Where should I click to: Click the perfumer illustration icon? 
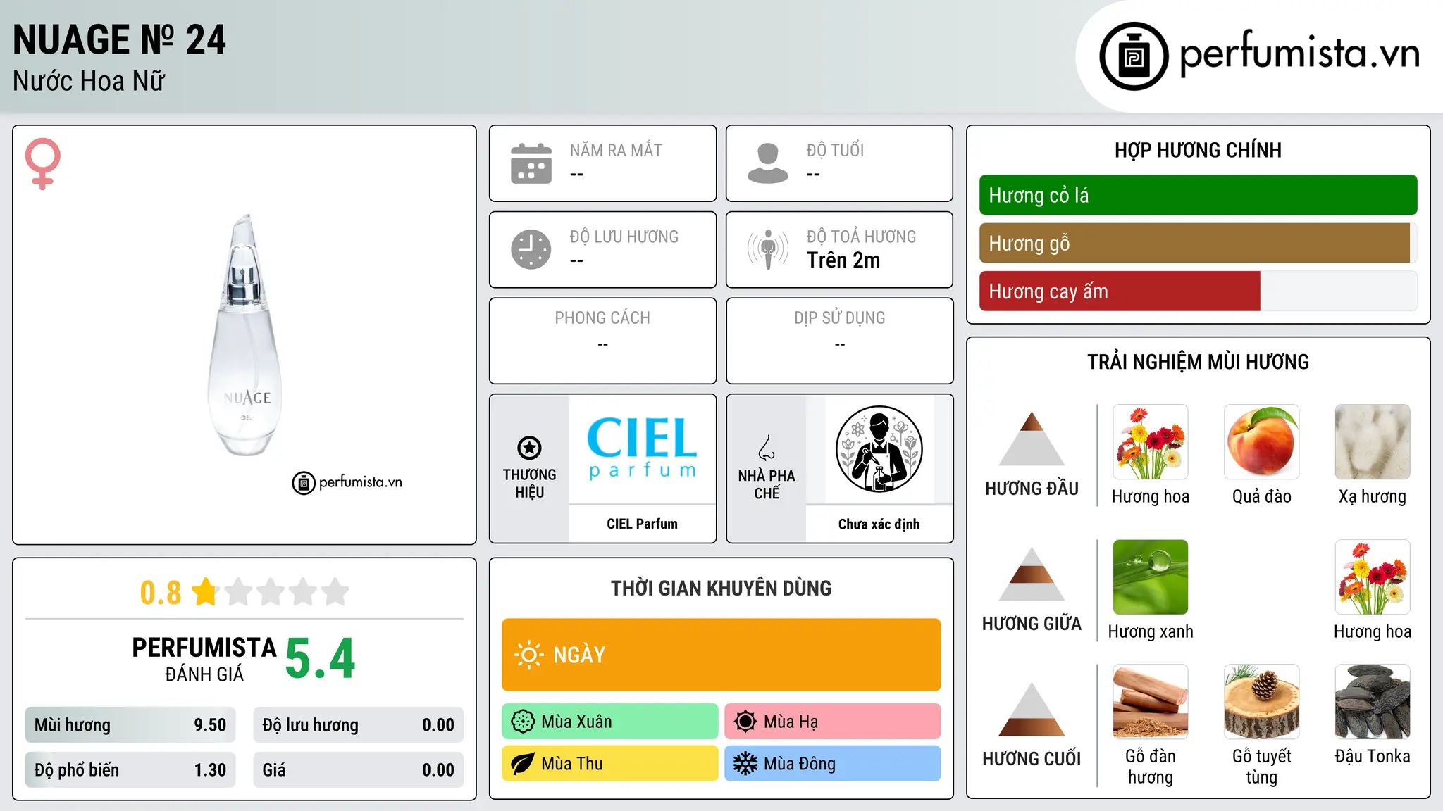click(879, 449)
